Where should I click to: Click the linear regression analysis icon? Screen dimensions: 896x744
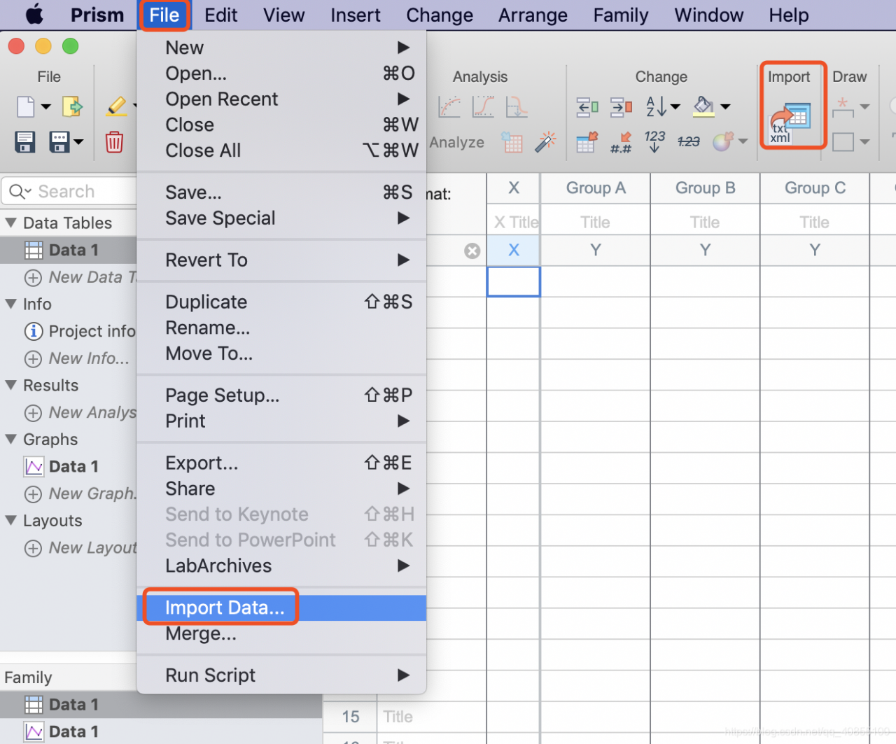coord(449,106)
